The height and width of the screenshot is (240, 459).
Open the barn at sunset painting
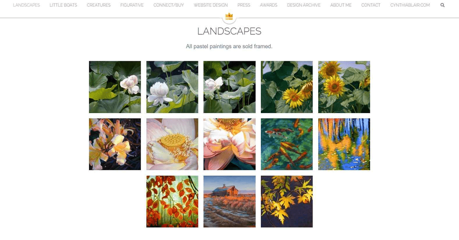[x=229, y=202]
